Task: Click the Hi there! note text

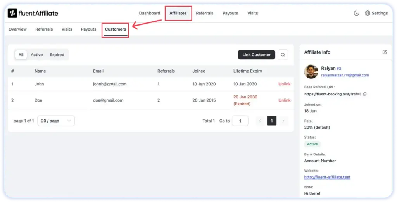Action: point(312,193)
